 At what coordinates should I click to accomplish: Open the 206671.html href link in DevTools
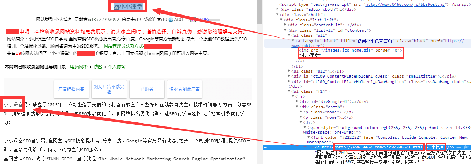click(379, 147)
